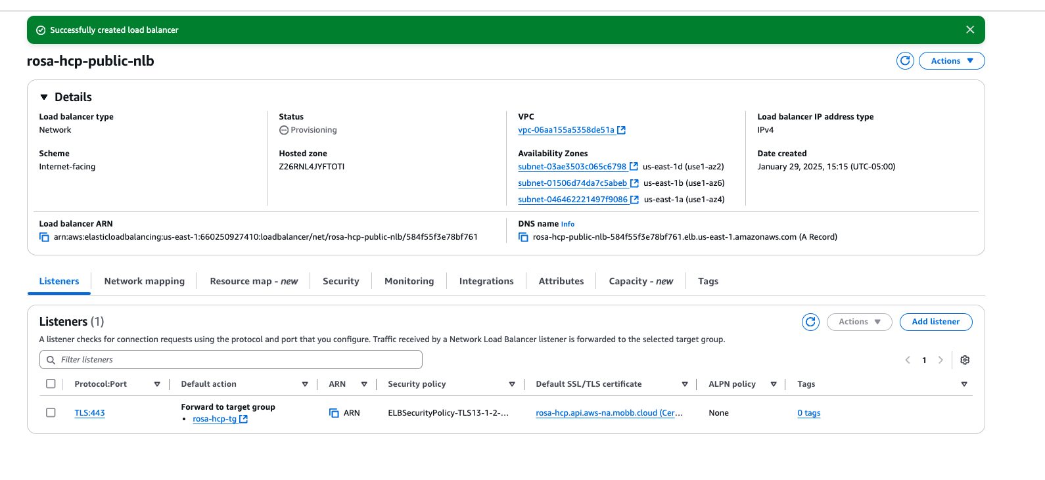Image resolution: width=1045 pixels, height=480 pixels.
Task: Click page number 1 in pagination
Action: click(924, 360)
